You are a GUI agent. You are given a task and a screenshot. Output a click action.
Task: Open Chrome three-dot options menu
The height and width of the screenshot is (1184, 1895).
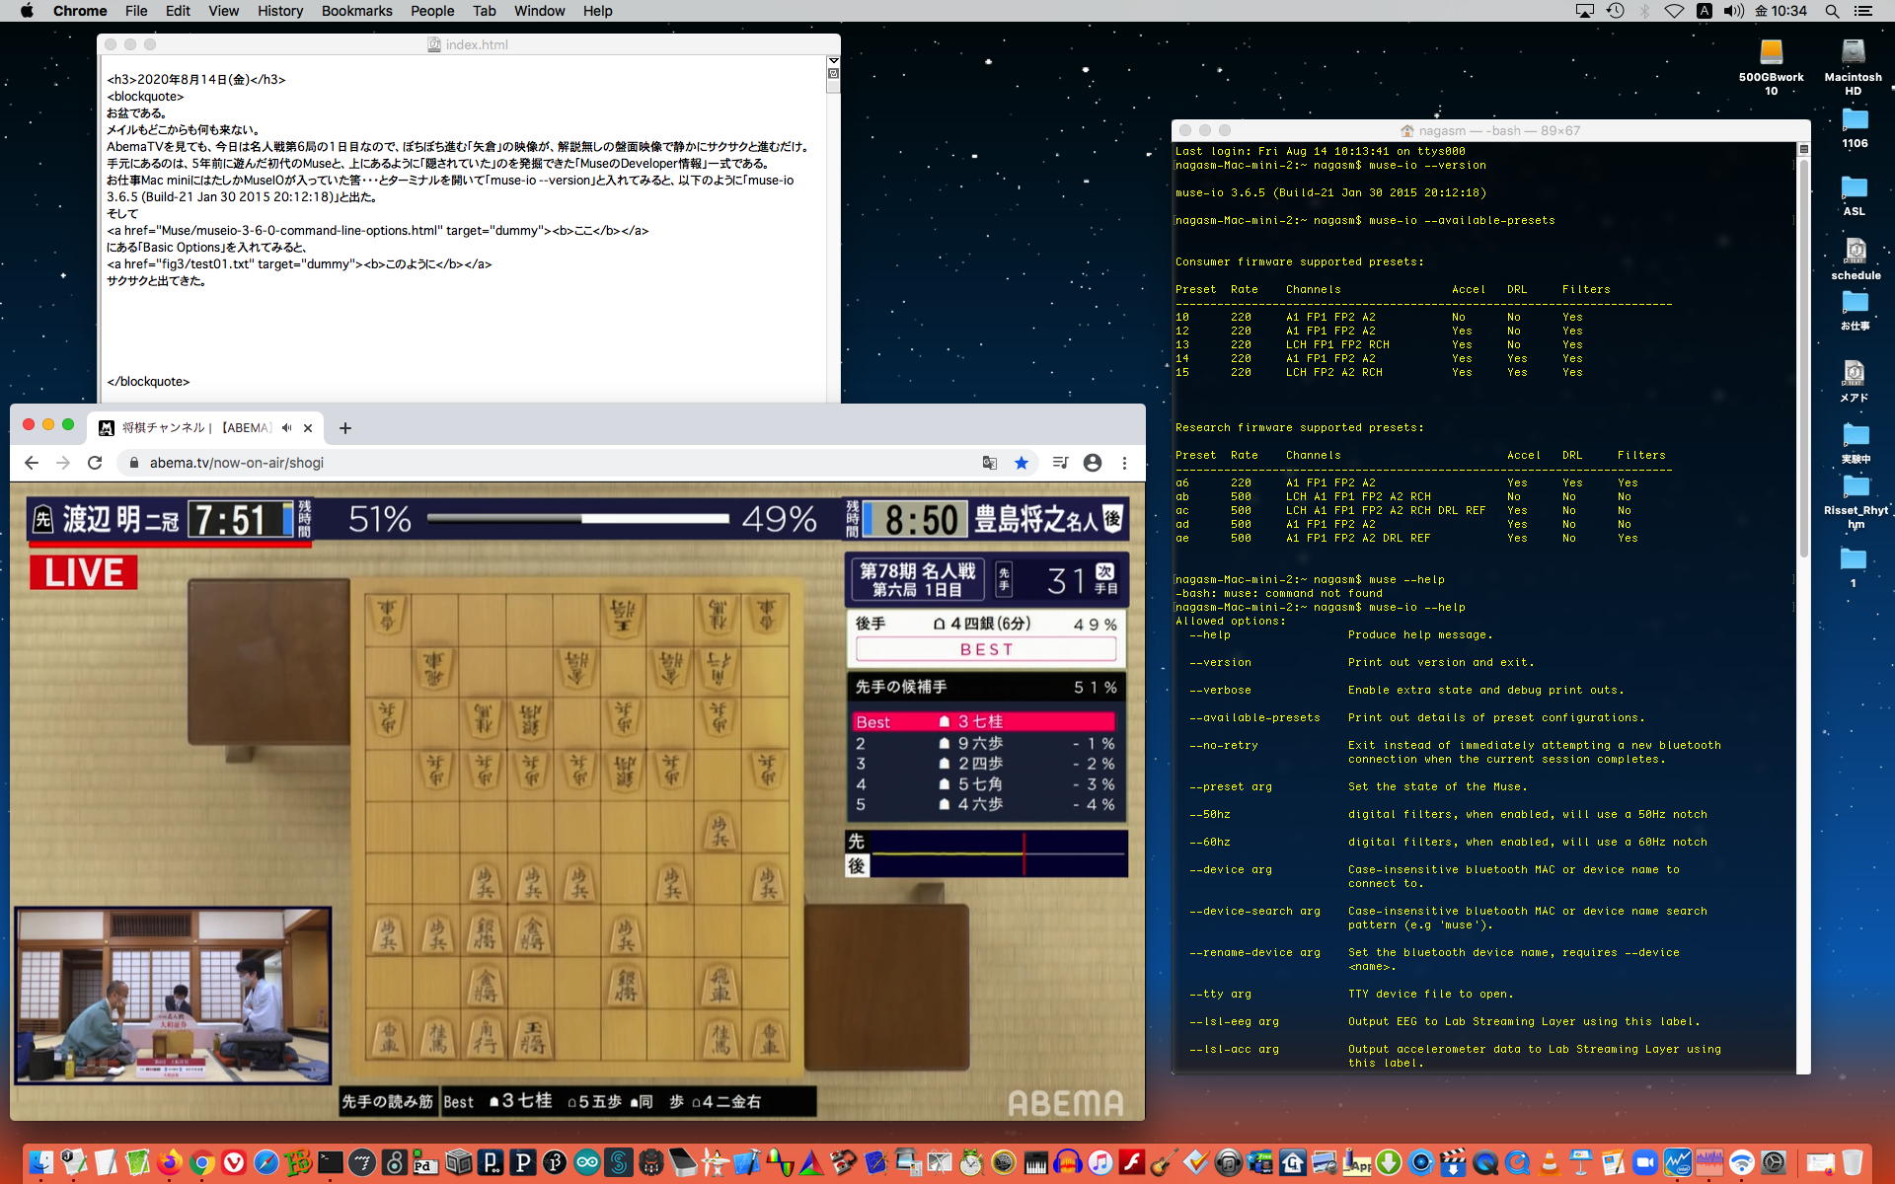pyautogui.click(x=1124, y=463)
